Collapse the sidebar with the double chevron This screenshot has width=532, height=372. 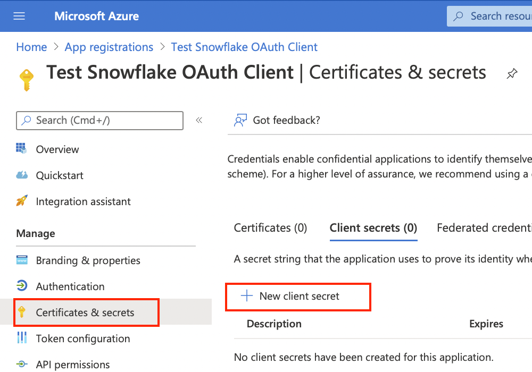tap(199, 120)
